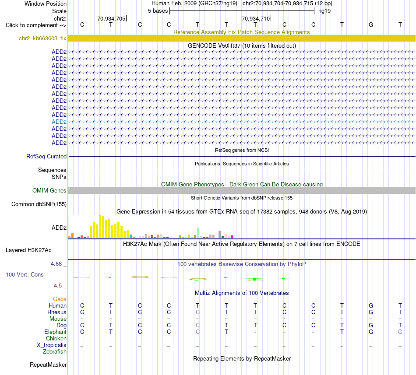416x375 pixels.
Task: Open 'Publications: Sequences in Scientific Articles' title
Action: (242, 164)
